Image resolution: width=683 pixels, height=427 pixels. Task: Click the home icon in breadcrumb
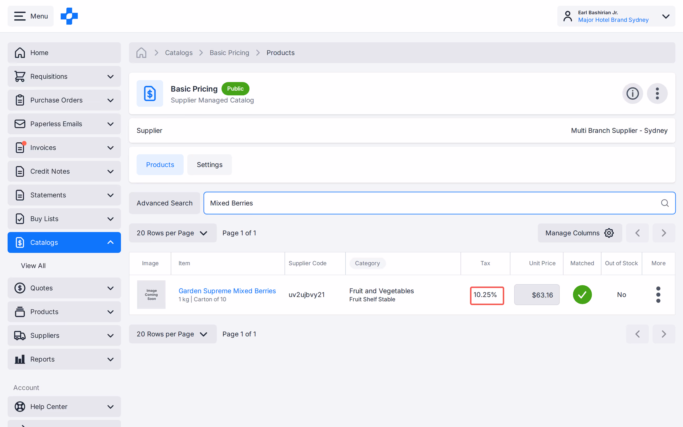click(x=141, y=53)
